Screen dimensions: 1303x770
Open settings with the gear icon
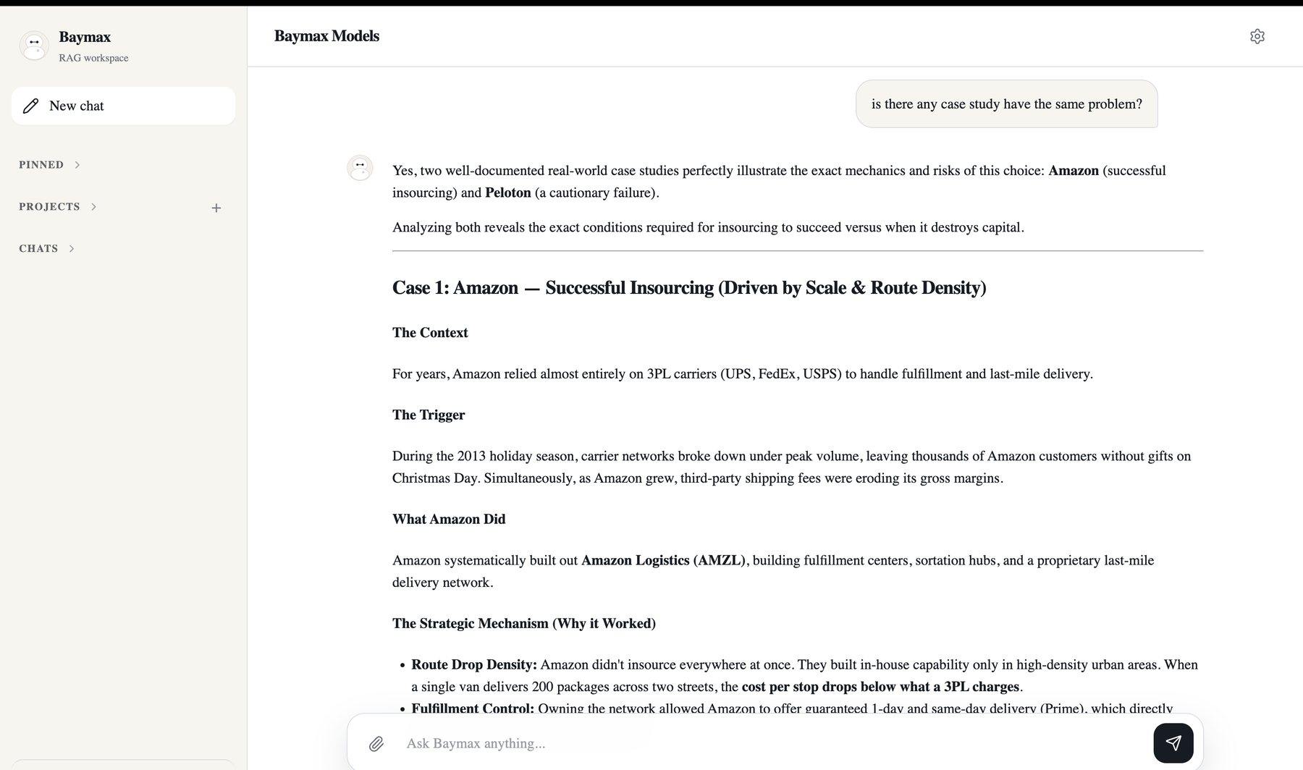(1257, 36)
